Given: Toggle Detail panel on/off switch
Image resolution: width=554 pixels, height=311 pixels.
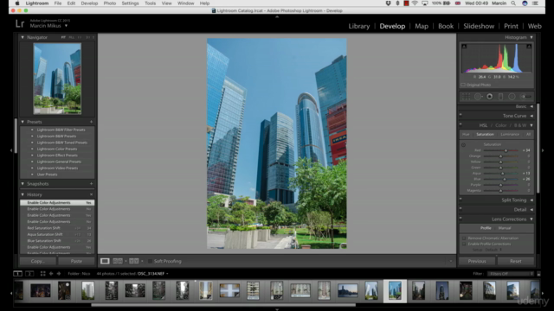Looking at the screenshot, I should click(x=461, y=208).
